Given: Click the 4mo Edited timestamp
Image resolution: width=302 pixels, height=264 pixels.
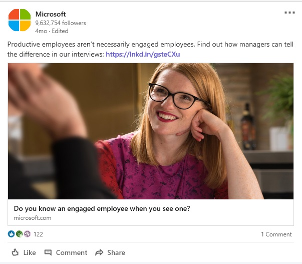Looking at the screenshot, I should click(52, 31).
